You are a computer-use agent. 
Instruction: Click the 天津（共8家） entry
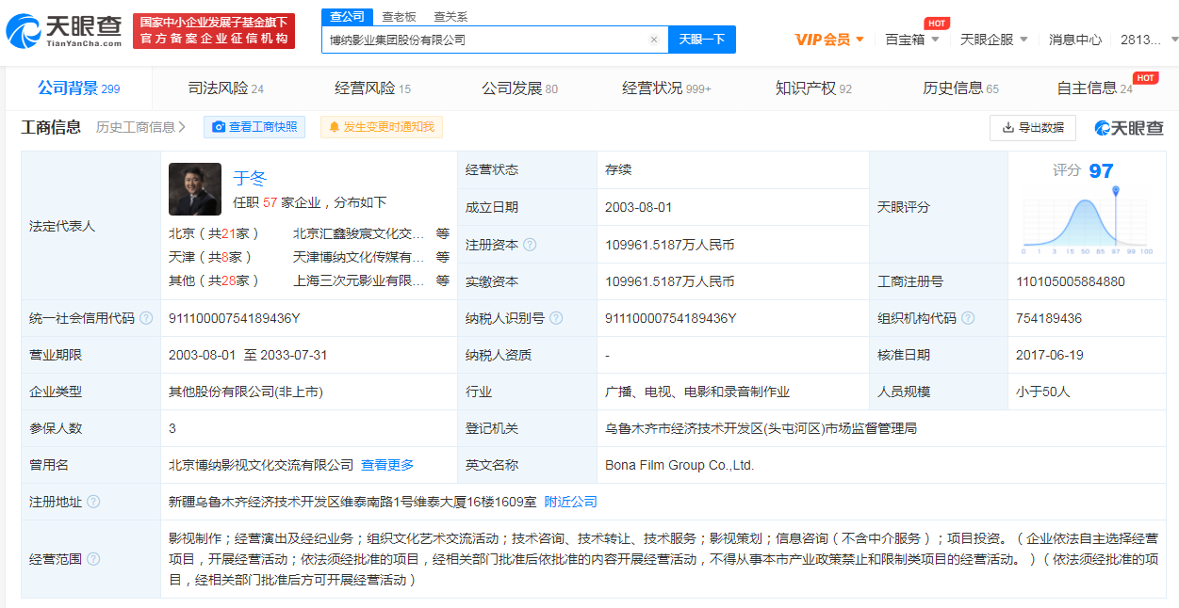coord(210,257)
